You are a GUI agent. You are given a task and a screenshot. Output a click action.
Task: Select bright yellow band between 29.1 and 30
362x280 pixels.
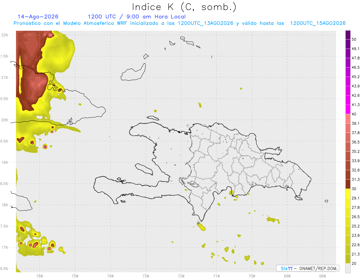click(348, 193)
